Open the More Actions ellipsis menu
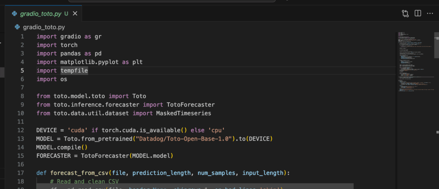 pos(430,14)
